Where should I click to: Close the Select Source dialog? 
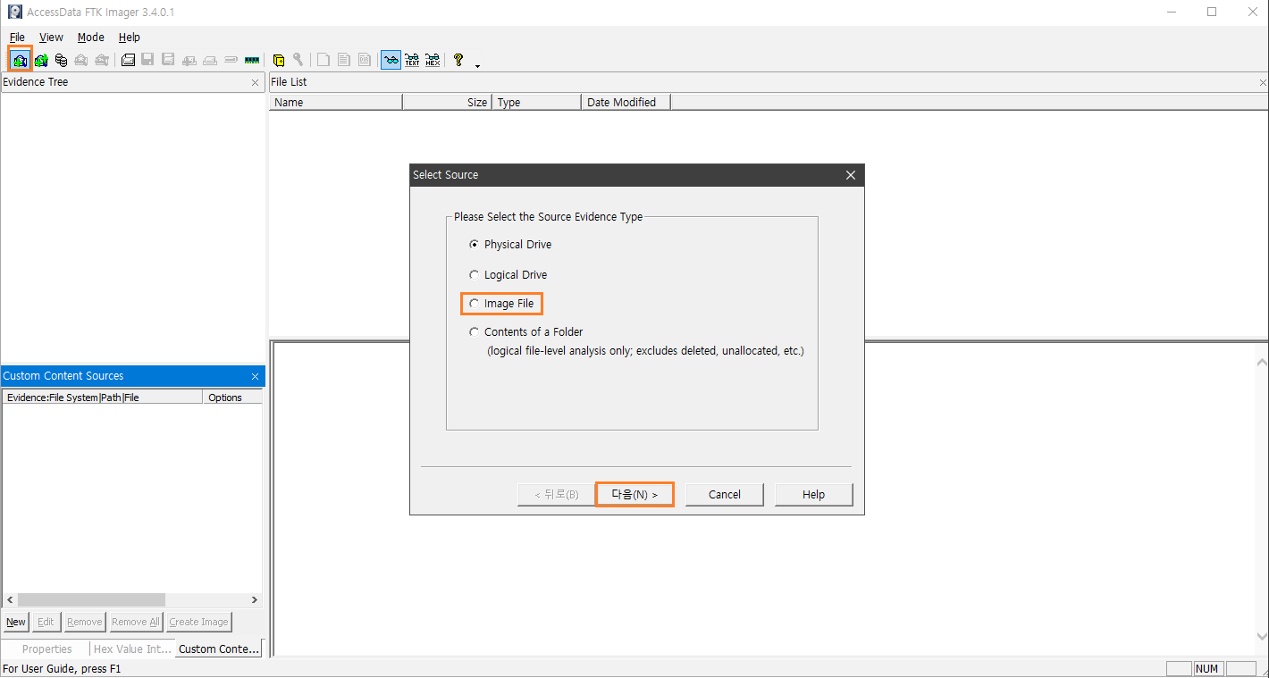(x=851, y=175)
